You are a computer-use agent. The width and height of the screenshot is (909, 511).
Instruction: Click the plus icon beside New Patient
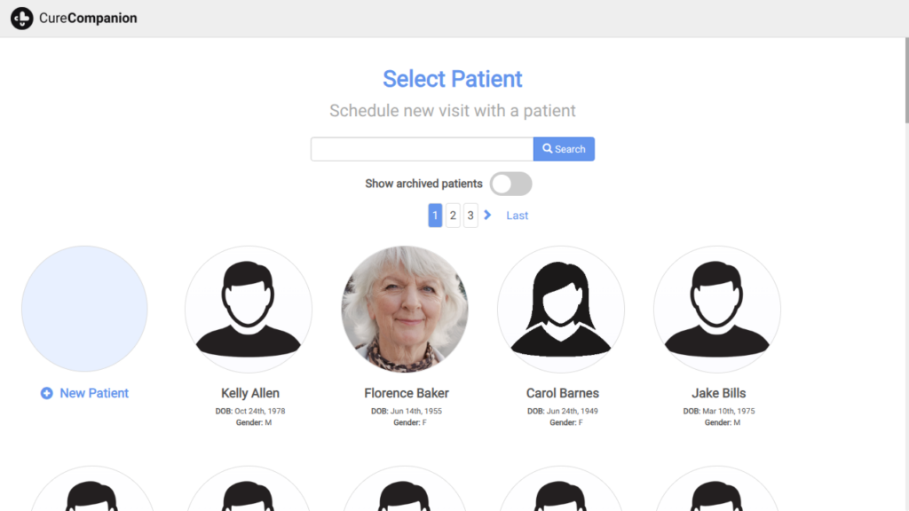coord(47,393)
